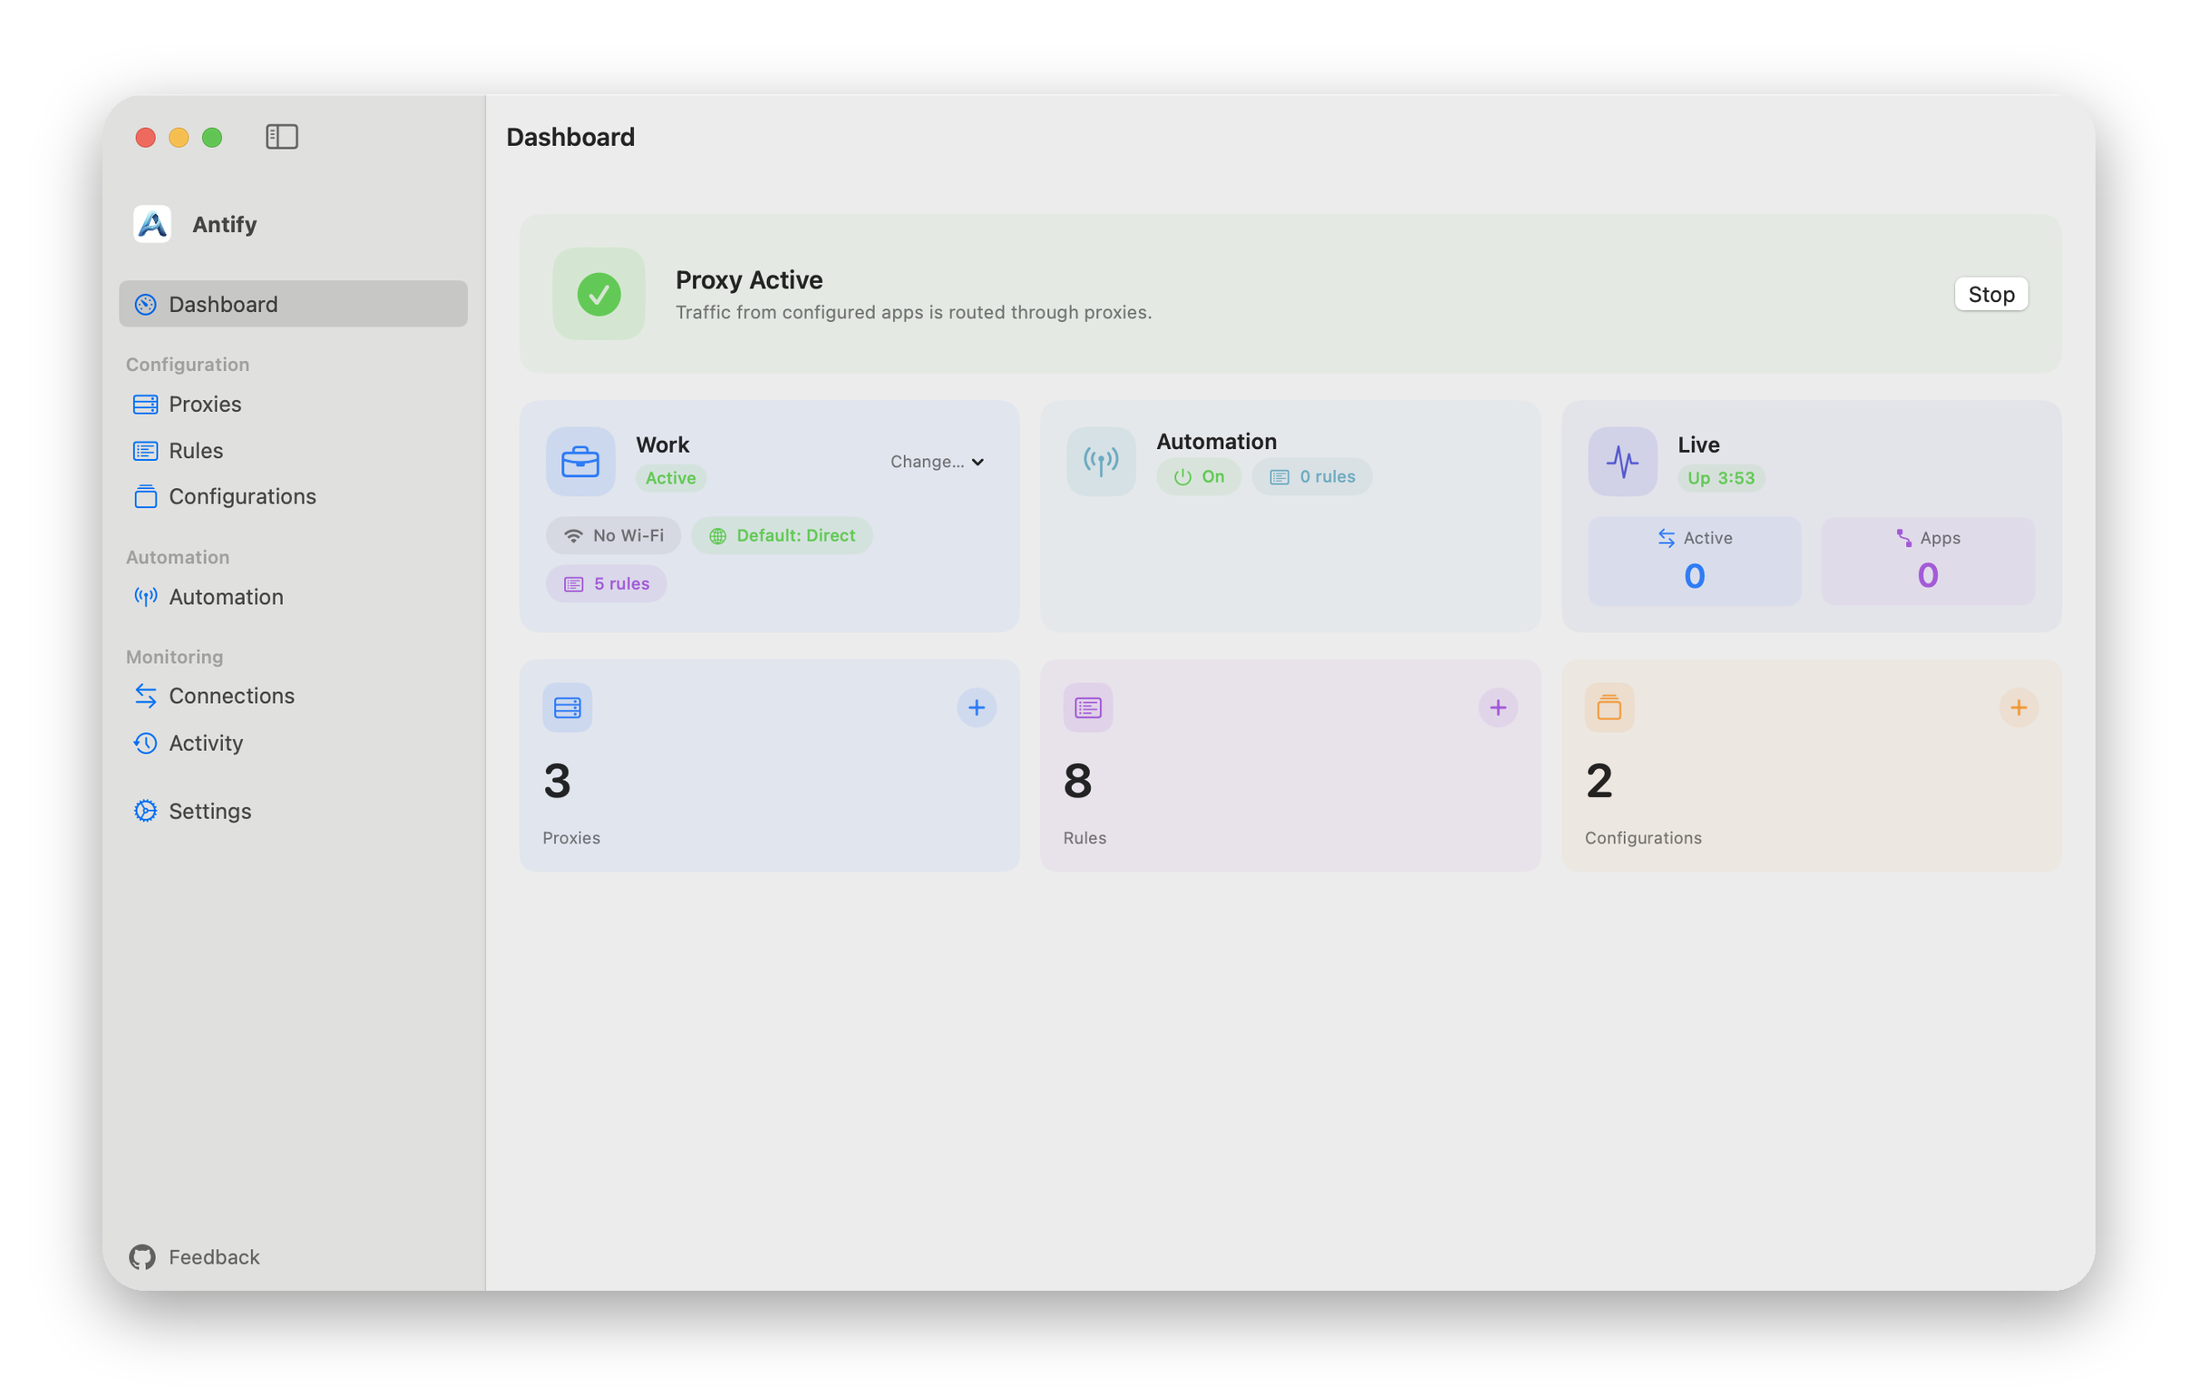Toggle the sidebar with the panel icon
The image size is (2198, 1386).
pyautogui.click(x=281, y=137)
